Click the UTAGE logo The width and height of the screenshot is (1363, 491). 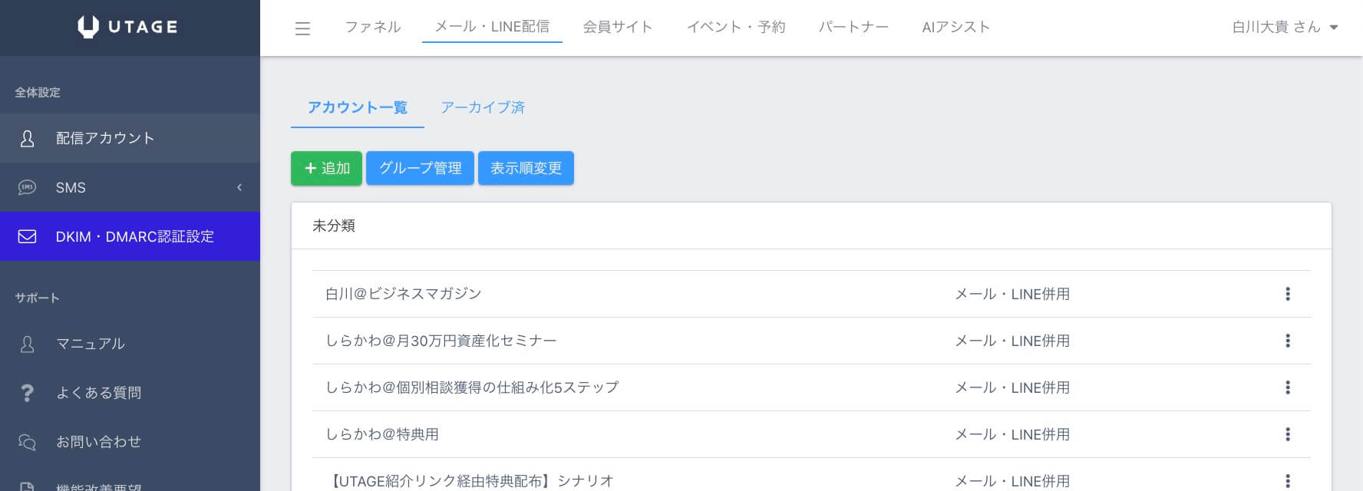tap(127, 27)
